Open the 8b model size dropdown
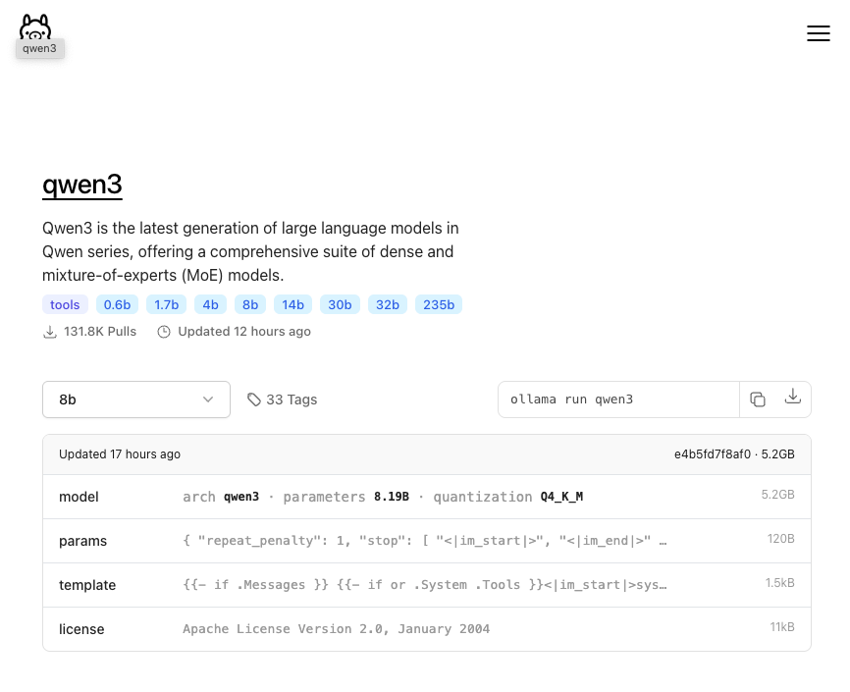The height and width of the screenshot is (692, 850). [x=136, y=399]
